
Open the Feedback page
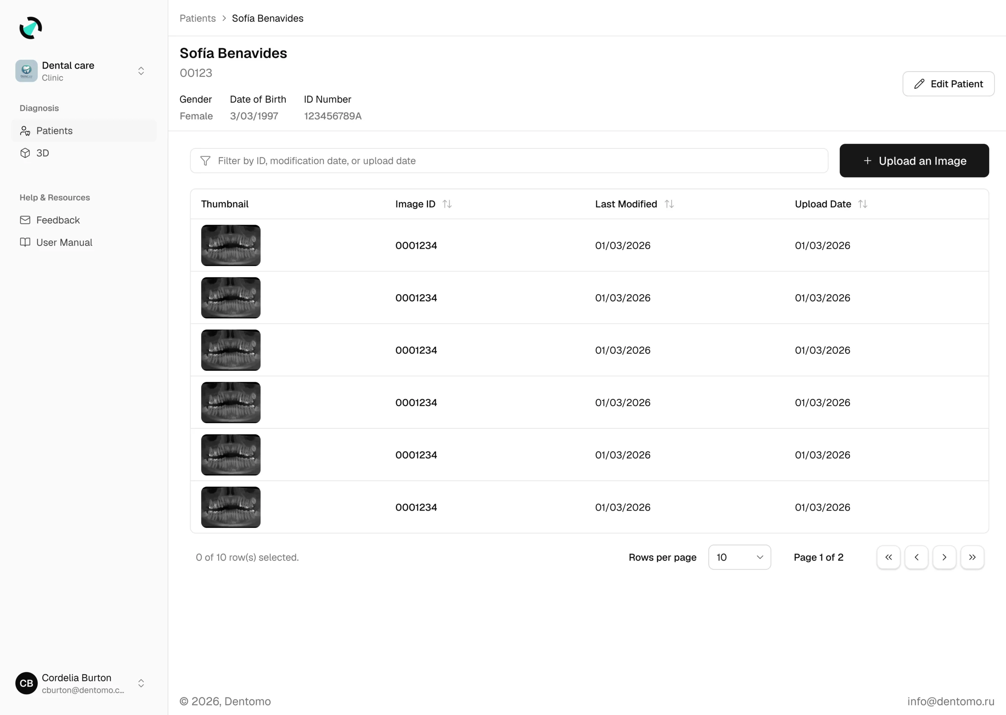[58, 220]
